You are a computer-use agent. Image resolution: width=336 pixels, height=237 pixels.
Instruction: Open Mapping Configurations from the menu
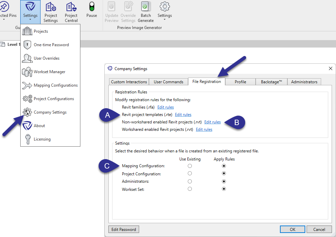pyautogui.click(x=55, y=85)
